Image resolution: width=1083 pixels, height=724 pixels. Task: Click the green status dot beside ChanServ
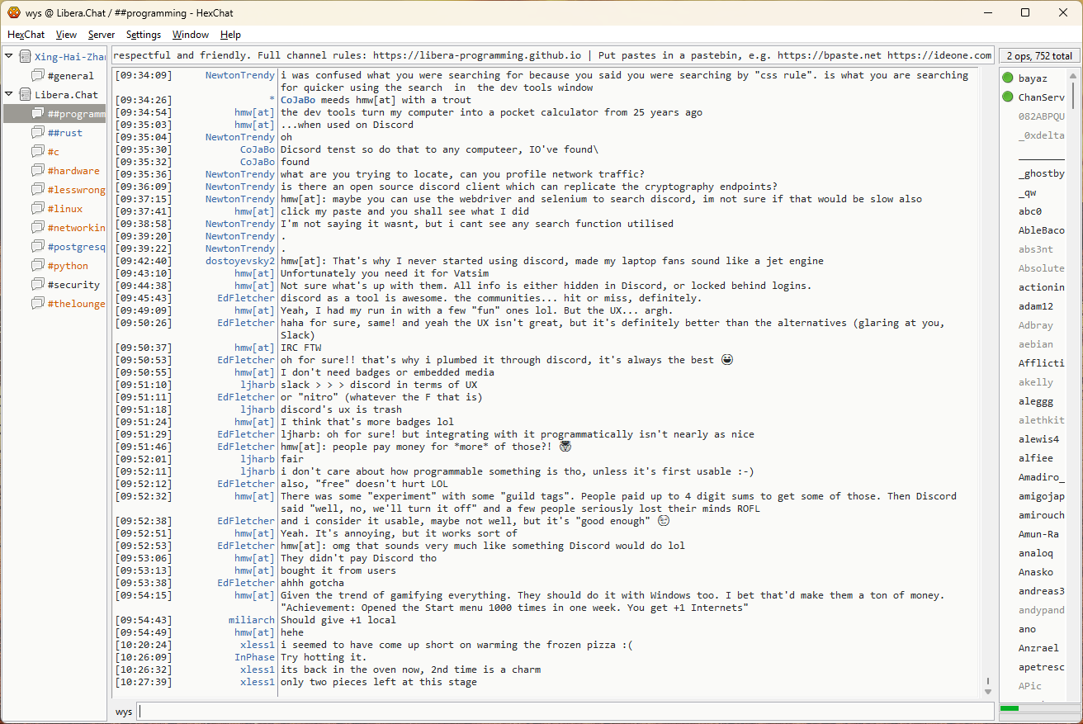[1007, 97]
